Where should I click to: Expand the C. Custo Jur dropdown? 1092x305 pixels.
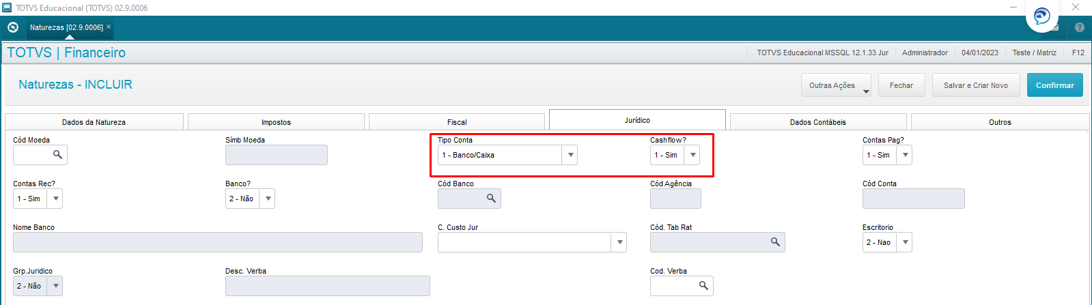tap(619, 242)
